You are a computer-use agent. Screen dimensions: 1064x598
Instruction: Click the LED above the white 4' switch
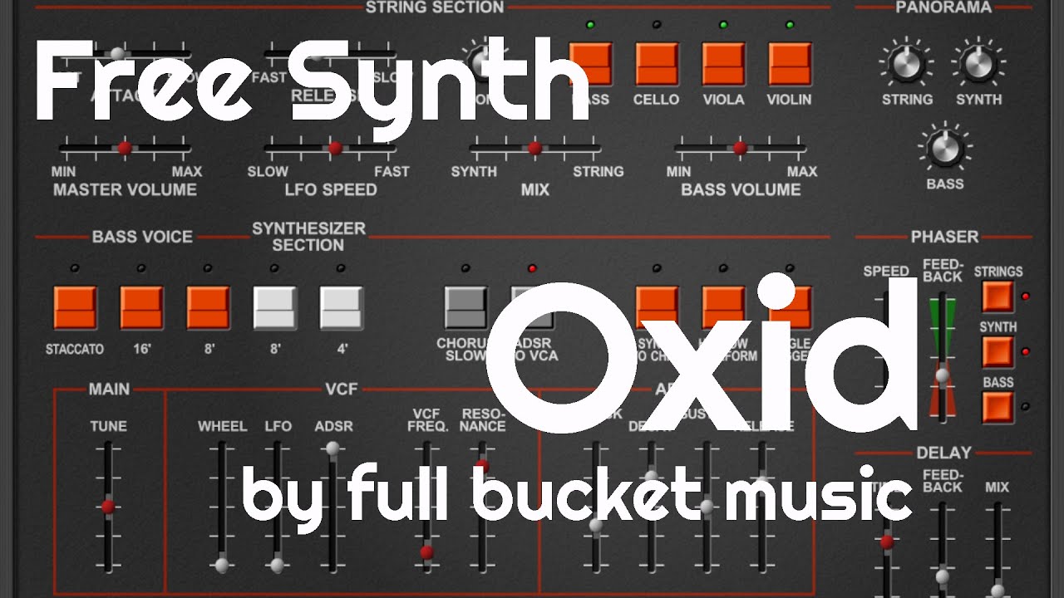pyautogui.click(x=341, y=268)
